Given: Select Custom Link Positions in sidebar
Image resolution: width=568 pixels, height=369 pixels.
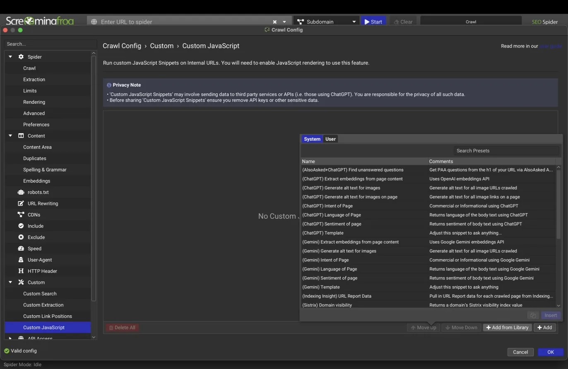Looking at the screenshot, I should point(48,316).
